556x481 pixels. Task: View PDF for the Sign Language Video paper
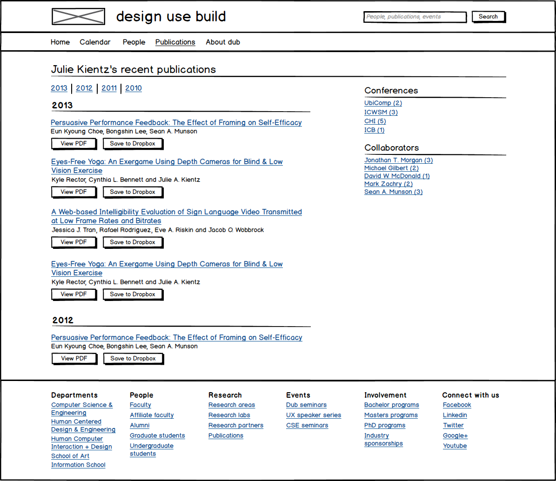[74, 242]
